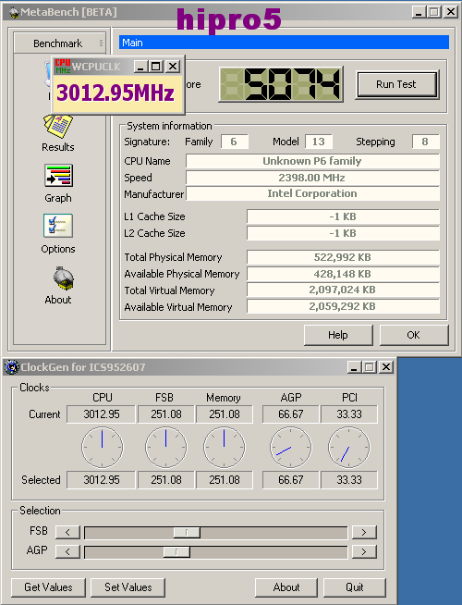Select the Benchmark header in sidebar
Screen dimensions: 462x605
point(60,43)
